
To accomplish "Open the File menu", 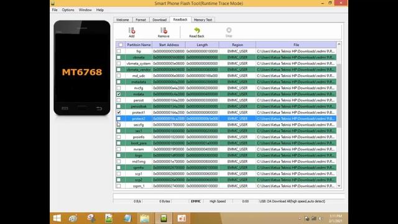I will pos(55,10).
